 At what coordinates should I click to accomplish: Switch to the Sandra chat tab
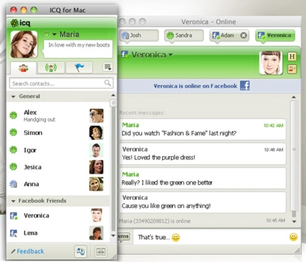[x=184, y=35]
